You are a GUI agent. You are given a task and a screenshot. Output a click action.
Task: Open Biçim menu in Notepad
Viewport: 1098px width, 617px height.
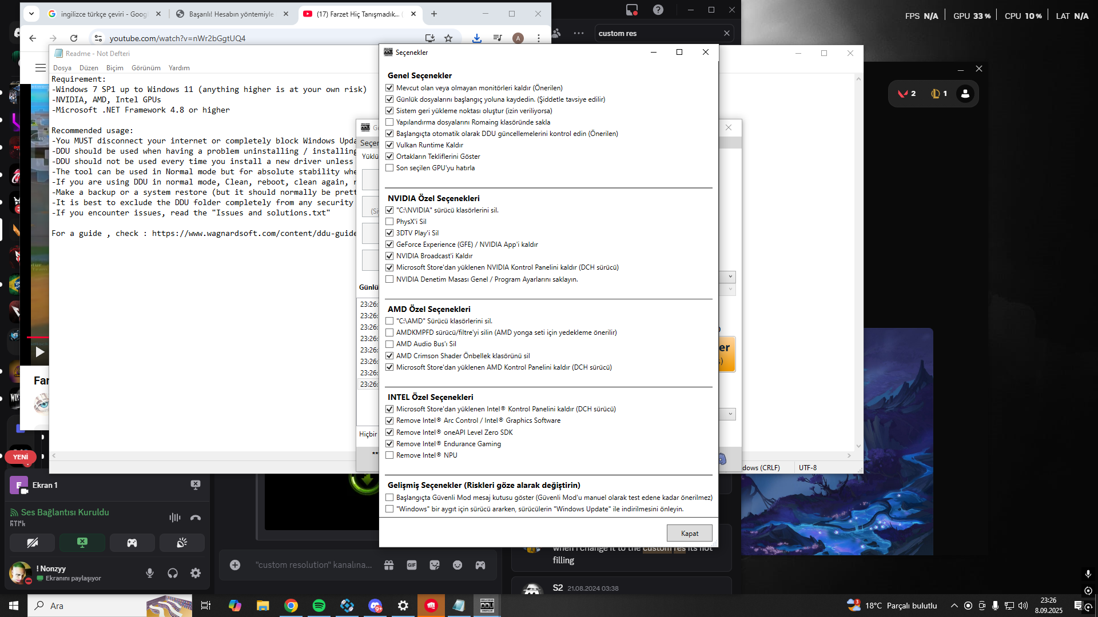point(114,68)
